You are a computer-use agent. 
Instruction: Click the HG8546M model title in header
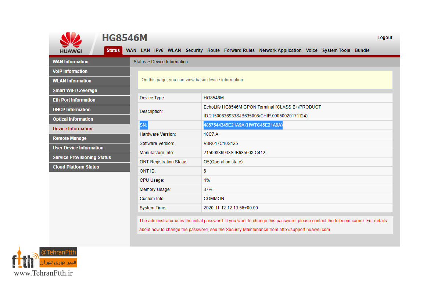pos(125,38)
